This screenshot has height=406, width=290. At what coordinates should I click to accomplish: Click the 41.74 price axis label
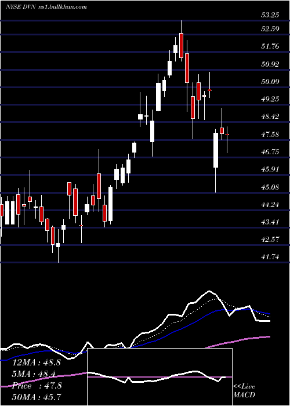point(270,257)
